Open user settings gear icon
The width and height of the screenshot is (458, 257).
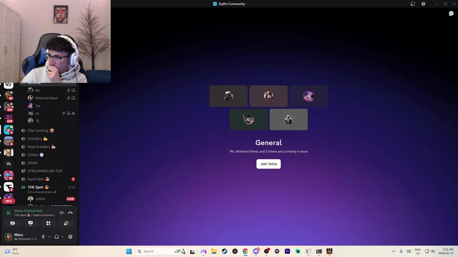[70, 237]
